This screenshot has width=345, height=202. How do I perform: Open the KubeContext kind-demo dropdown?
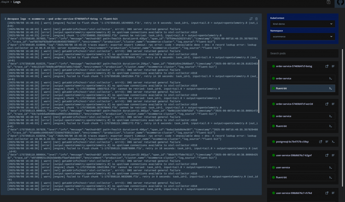(x=303, y=24)
